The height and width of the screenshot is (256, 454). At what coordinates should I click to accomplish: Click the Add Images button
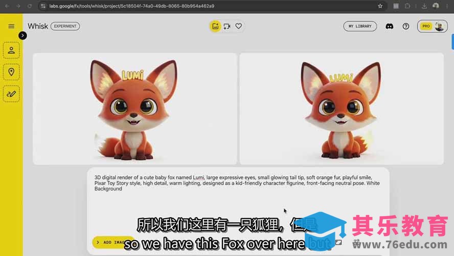111,242
